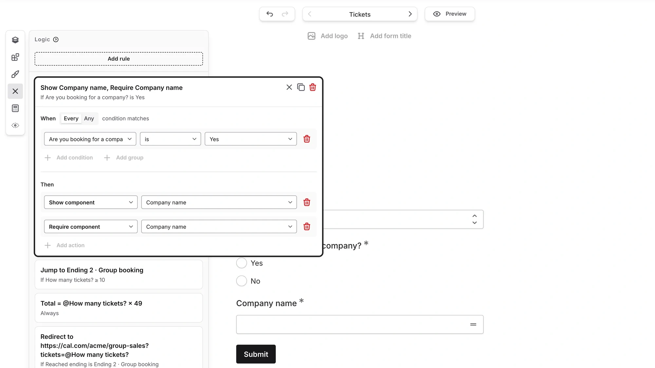Click the Add rule button
Viewport: 655px width, 368px height.
click(119, 59)
